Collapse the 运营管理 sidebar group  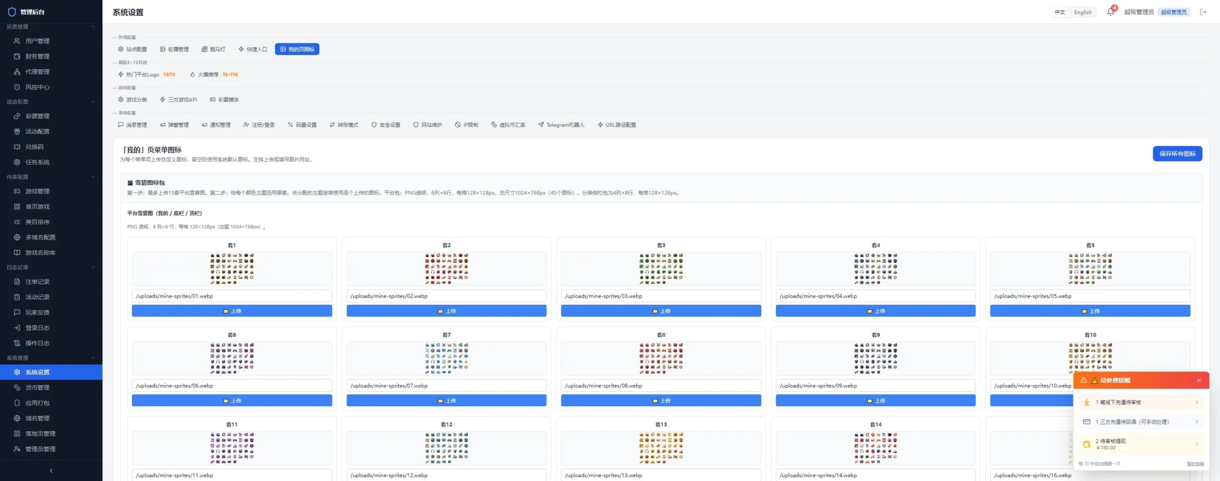pyautogui.click(x=51, y=27)
